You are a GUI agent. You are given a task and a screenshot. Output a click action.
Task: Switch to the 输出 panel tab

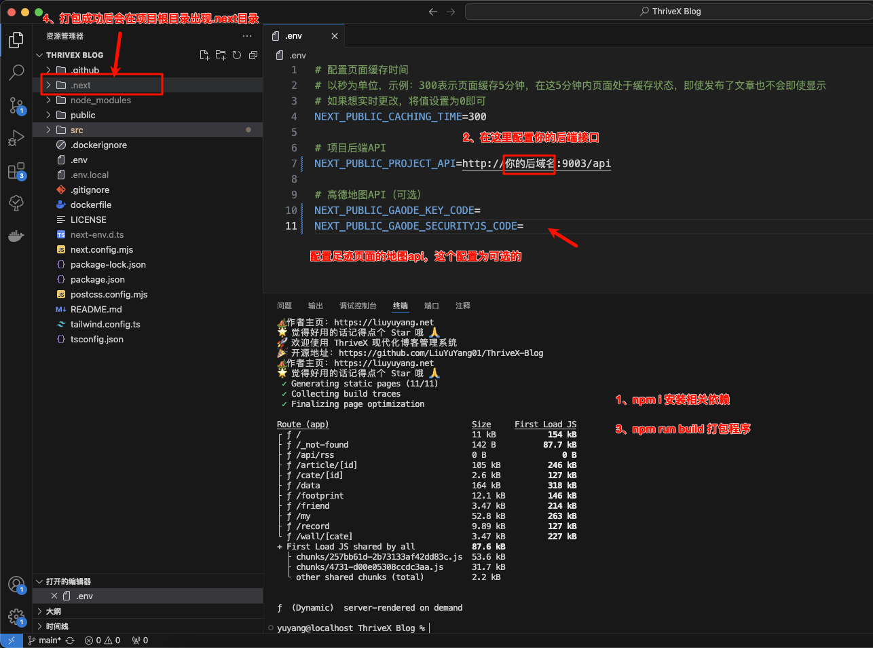click(x=316, y=306)
